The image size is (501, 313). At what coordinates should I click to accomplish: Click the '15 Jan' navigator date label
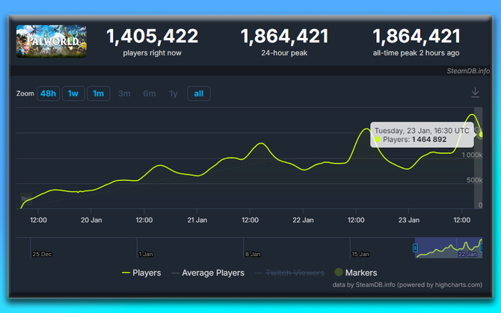click(360, 254)
